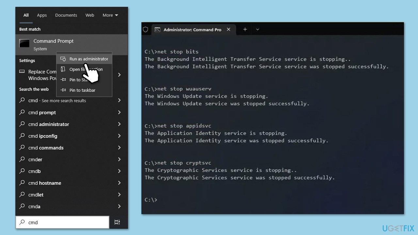
Task: Click settings monitor icon beside Replace Command
Action: pos(22,71)
